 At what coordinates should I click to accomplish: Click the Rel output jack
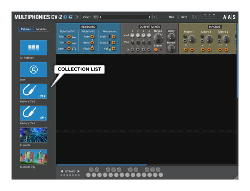(69, 43)
